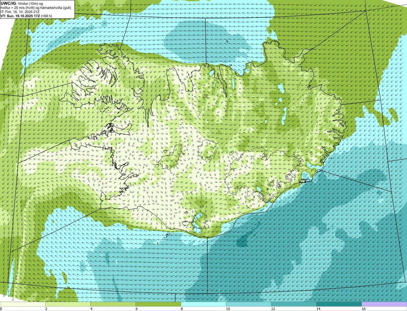Click the valid time "VT: Sun. 19.10.2025 17Z (+68 h)"
Image resolution: width=407 pixels, height=311 pixels.
[x=26, y=16]
